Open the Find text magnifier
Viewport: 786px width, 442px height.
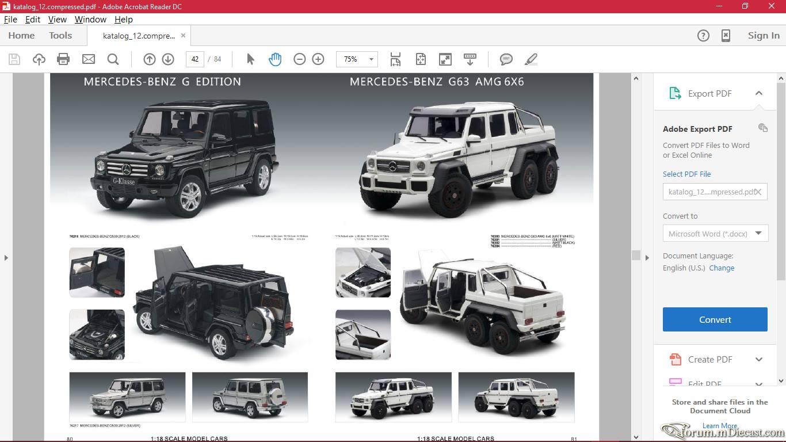tap(113, 59)
